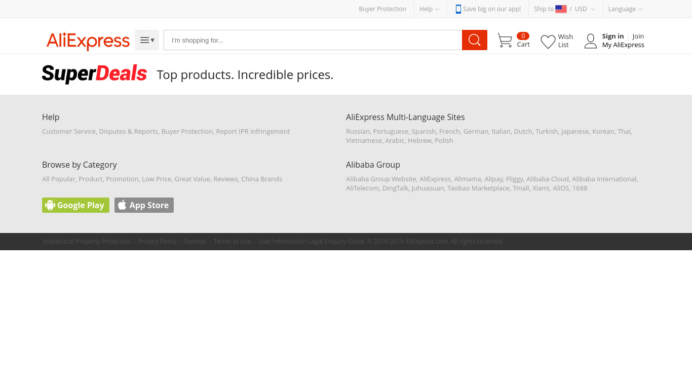The width and height of the screenshot is (692, 389).
Task: Open Buyer Protection in top bar
Action: (x=382, y=9)
